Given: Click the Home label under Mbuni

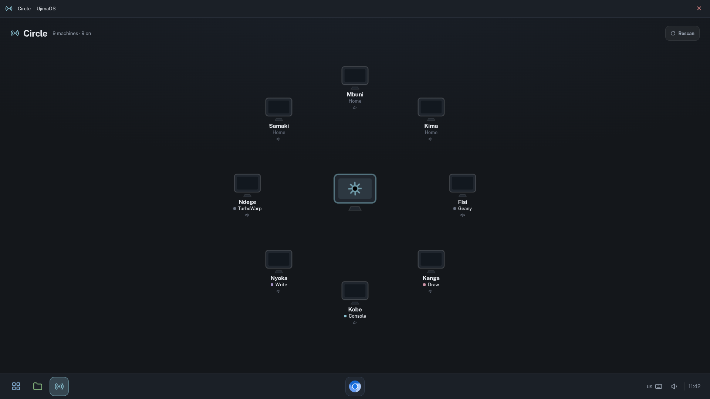Looking at the screenshot, I should pos(355,101).
